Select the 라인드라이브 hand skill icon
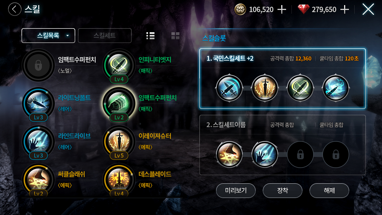This screenshot has width=382, height=215. click(38, 141)
